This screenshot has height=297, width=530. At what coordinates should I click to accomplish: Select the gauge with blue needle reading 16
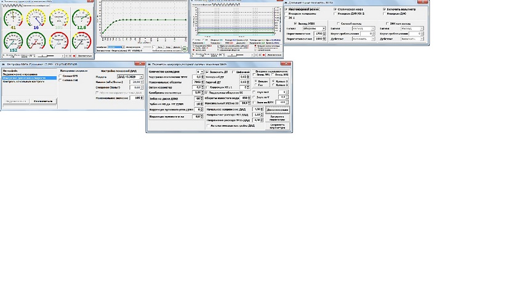tap(36, 18)
